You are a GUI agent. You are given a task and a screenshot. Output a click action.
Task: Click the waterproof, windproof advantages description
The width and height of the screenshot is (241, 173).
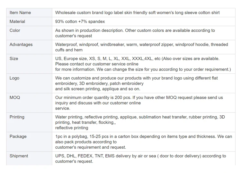pyautogui.click(x=141, y=47)
